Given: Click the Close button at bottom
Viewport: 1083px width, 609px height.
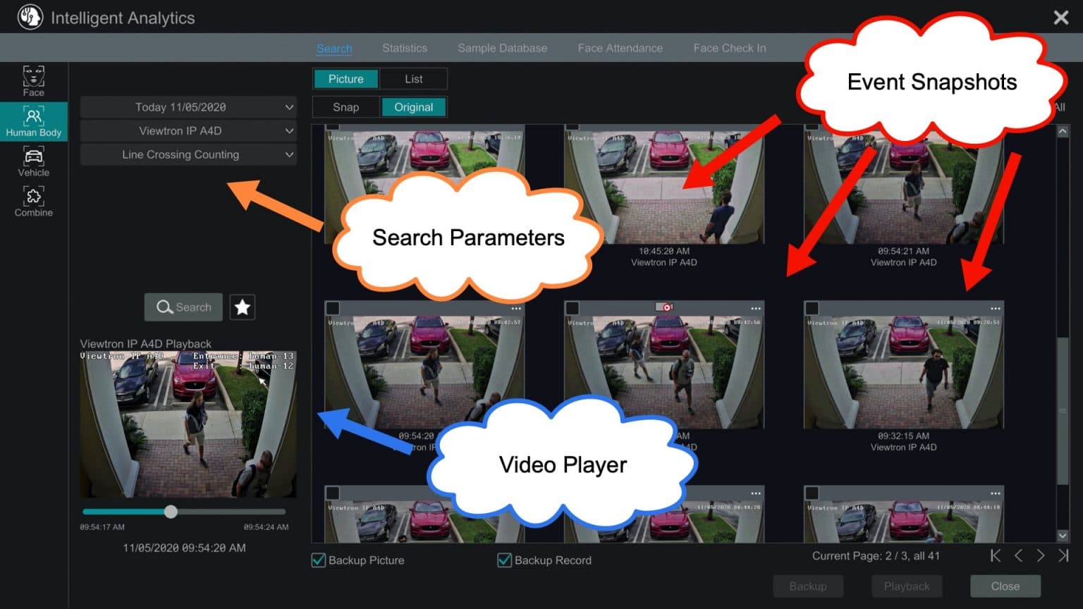Looking at the screenshot, I should (x=1005, y=586).
